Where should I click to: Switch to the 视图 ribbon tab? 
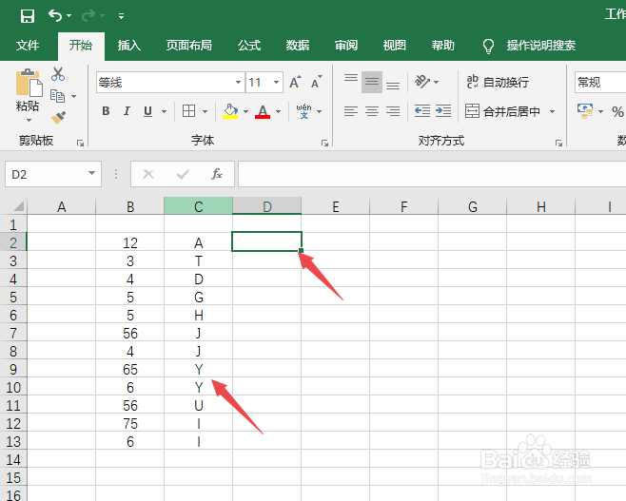click(x=395, y=46)
